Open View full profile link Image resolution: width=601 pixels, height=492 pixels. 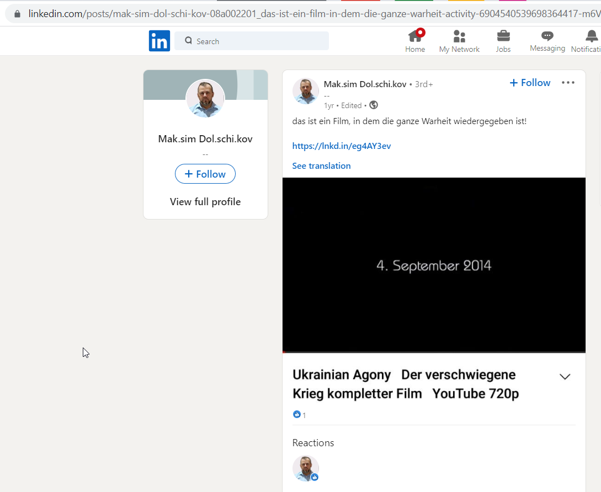[205, 201]
